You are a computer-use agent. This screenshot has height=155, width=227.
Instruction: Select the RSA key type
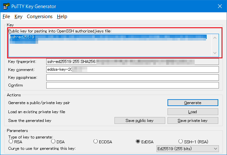coord(11,141)
